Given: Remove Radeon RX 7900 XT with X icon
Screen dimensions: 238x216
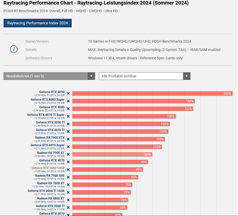Looking at the screenshot, I should 68,154.
